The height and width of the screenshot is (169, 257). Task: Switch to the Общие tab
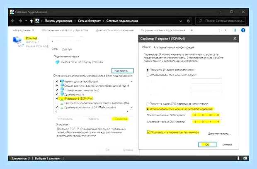pyautogui.click(x=146, y=47)
